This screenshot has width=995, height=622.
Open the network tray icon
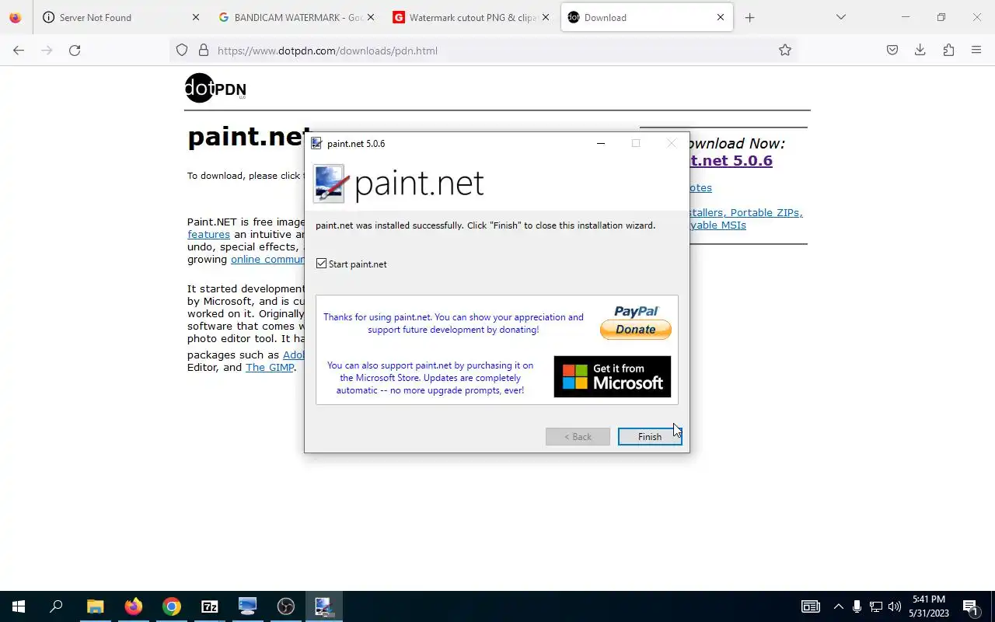click(x=875, y=606)
